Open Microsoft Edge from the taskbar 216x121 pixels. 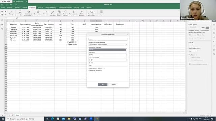coord(53,119)
